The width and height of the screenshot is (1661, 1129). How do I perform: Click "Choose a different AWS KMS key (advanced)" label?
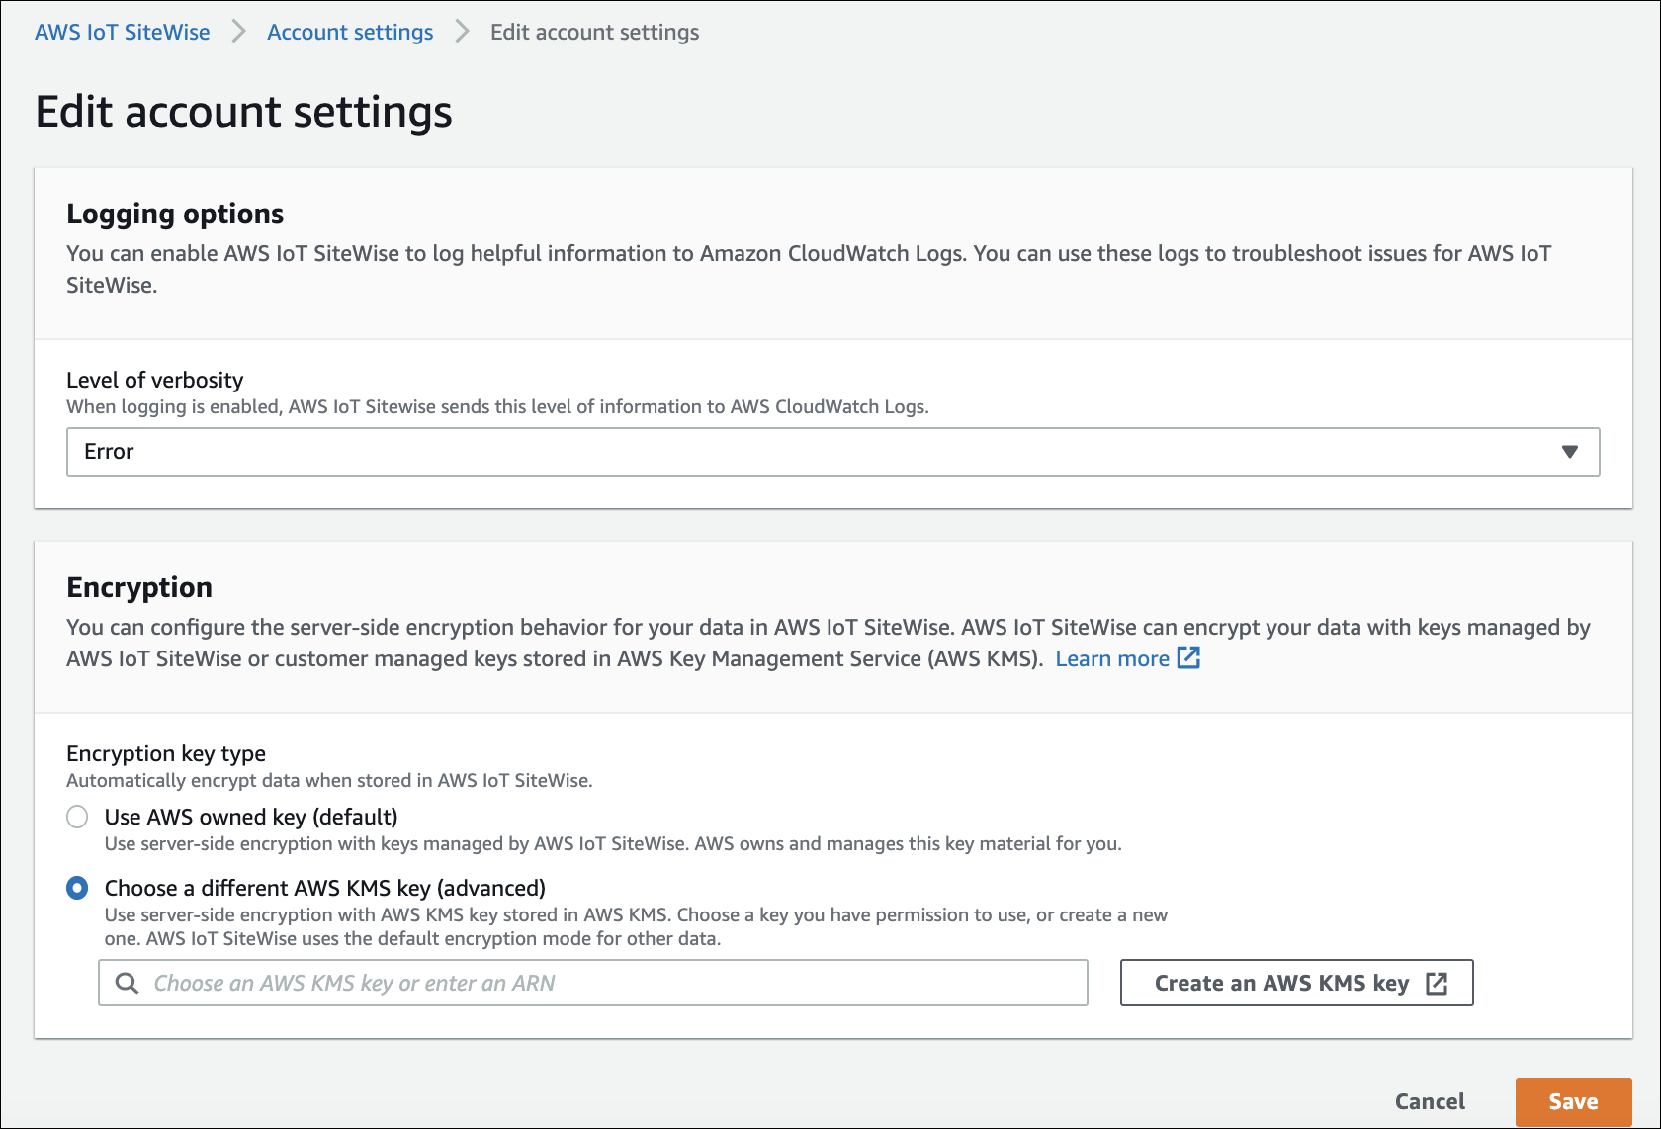point(325,888)
